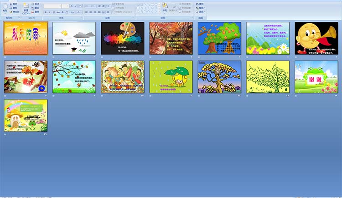Image resolution: width=342 pixels, height=198 pixels.
Task: Select slide 1 with colorful autumn rain title
Action: [26, 38]
